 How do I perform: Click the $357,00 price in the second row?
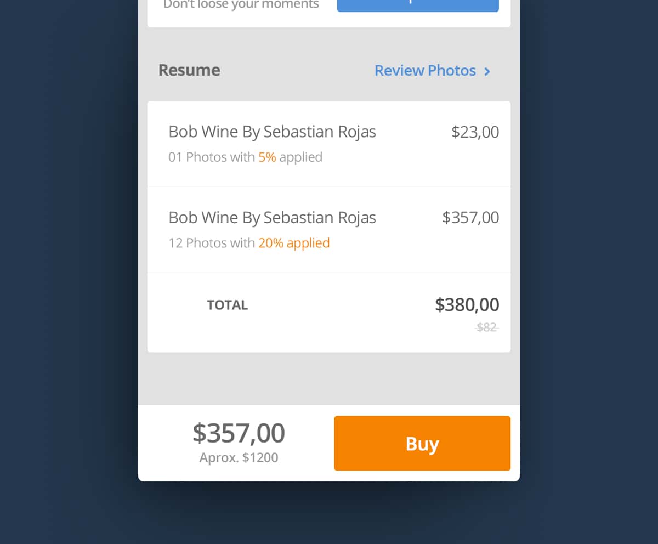[x=470, y=218]
